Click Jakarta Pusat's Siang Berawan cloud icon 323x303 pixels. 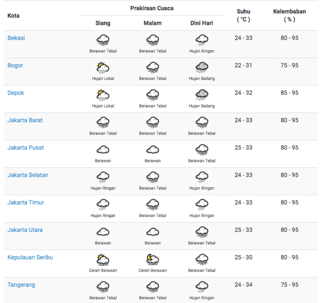tap(103, 150)
